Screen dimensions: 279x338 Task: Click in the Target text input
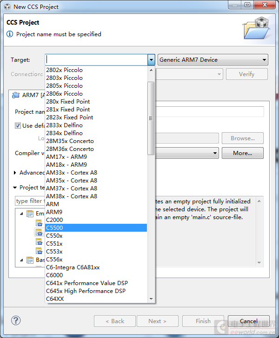click(97, 60)
